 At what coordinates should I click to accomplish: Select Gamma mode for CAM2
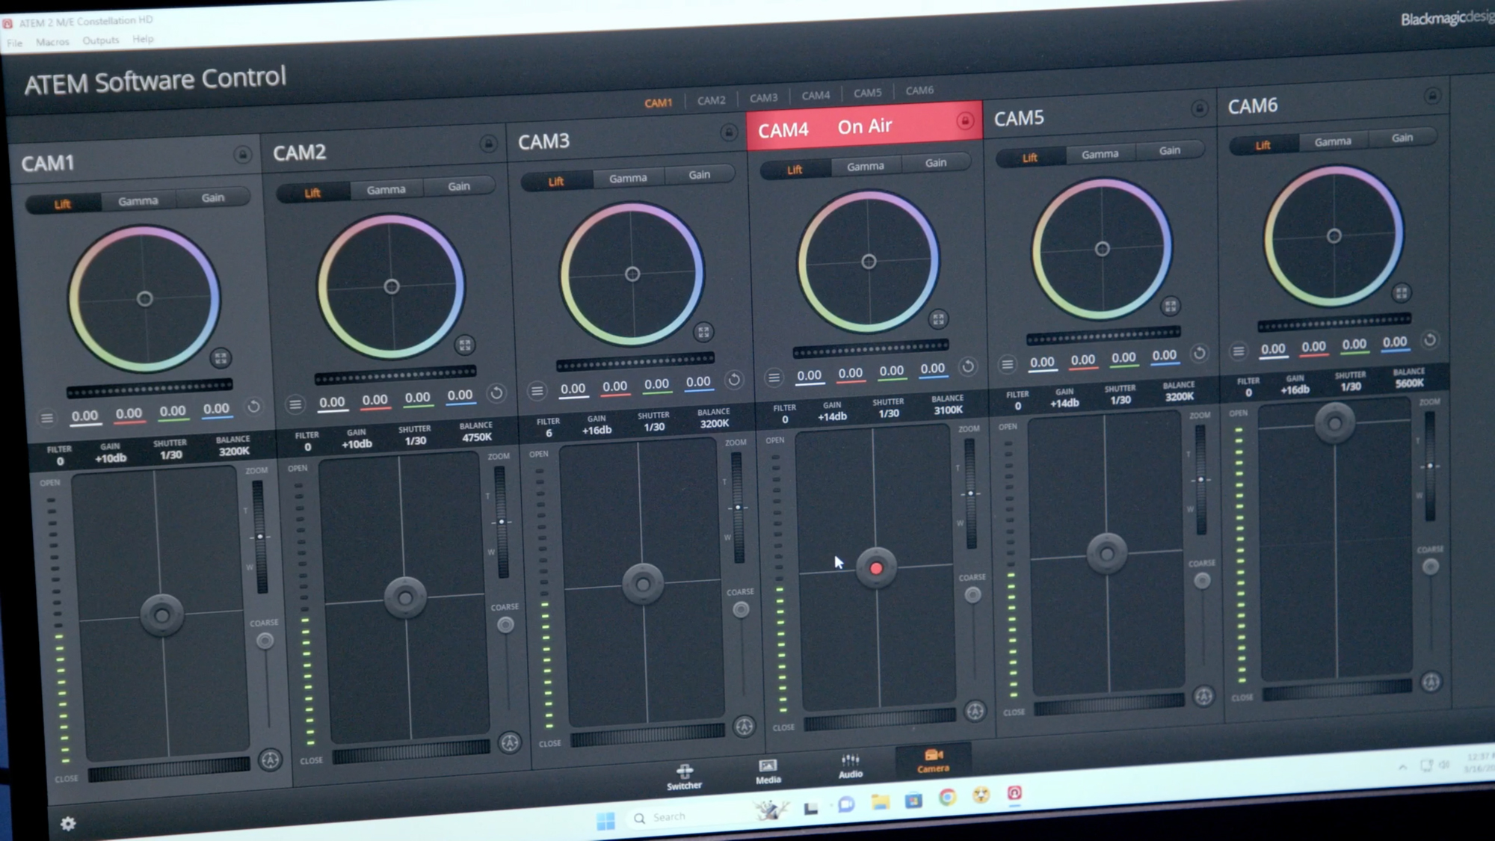click(x=386, y=190)
